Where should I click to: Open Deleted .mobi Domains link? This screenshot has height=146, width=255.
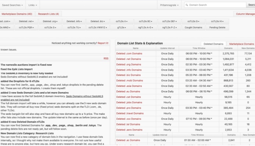pyautogui.click(x=129, y=80)
